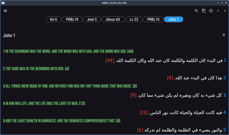Open the bookmarks icon in toolbar
The height and width of the screenshot is (135, 229).
click(x=204, y=11)
